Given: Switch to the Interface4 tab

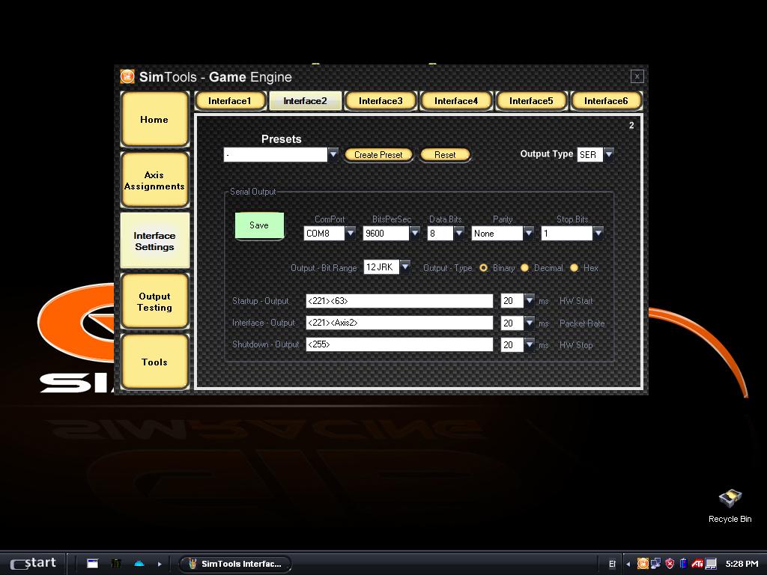Looking at the screenshot, I should pos(456,101).
